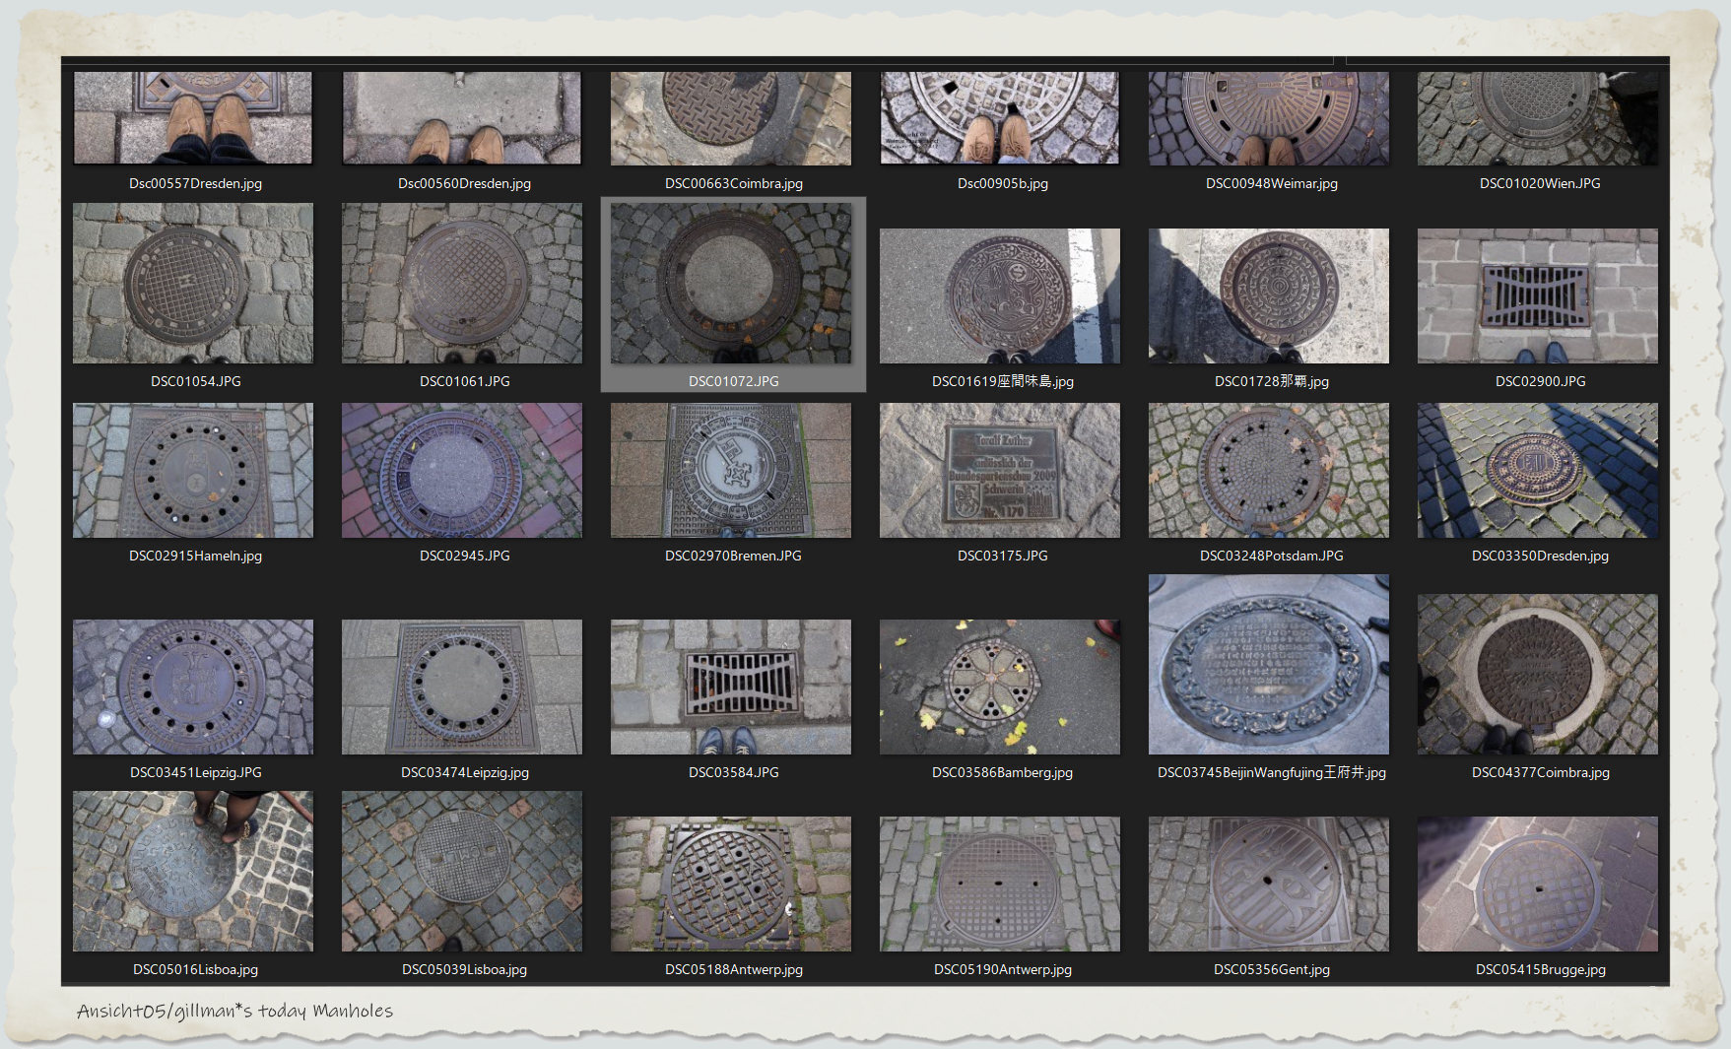
Task: Click DSC05039Lisboa.jpg thumbnail
Action: coord(462,872)
